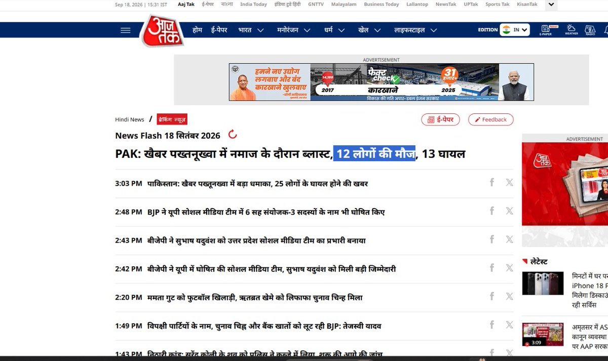The image size is (608, 361).
Task: Open the 2:42 PM सोशल मीडिया टीम story
Action: point(272,269)
